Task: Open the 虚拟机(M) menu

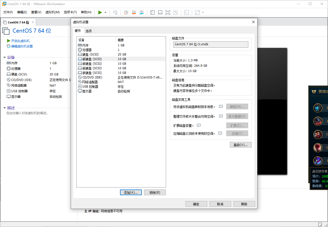Action: click(x=52, y=12)
